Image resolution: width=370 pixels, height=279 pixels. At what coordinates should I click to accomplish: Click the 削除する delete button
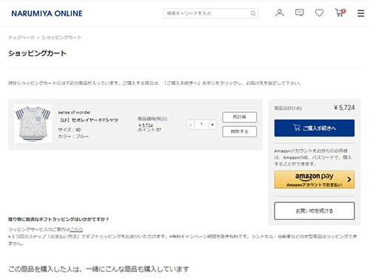[x=240, y=131]
